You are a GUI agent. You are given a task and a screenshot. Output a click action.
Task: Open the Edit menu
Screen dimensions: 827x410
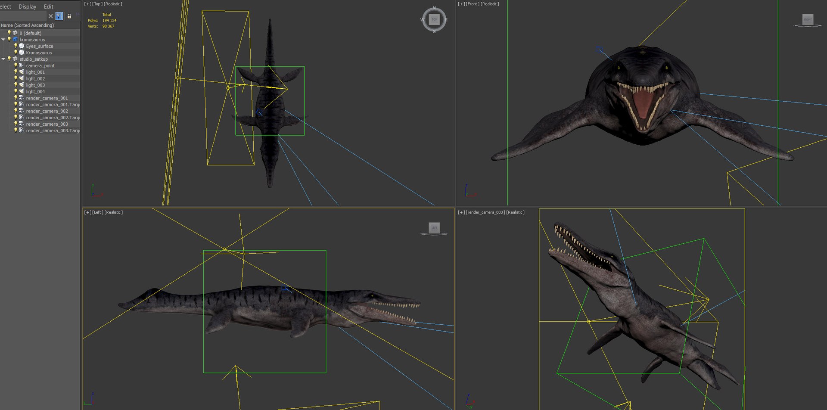tap(49, 6)
